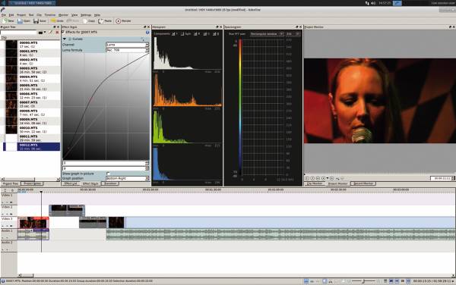Open the Project menu
The height and width of the screenshot is (285, 456).
click(x=21, y=15)
